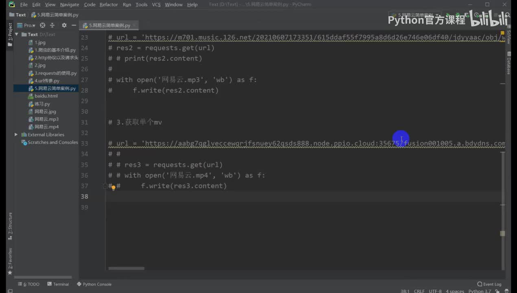Screen dimensions: 517x293
Task: Open the VCS menu
Action: (x=156, y=4)
